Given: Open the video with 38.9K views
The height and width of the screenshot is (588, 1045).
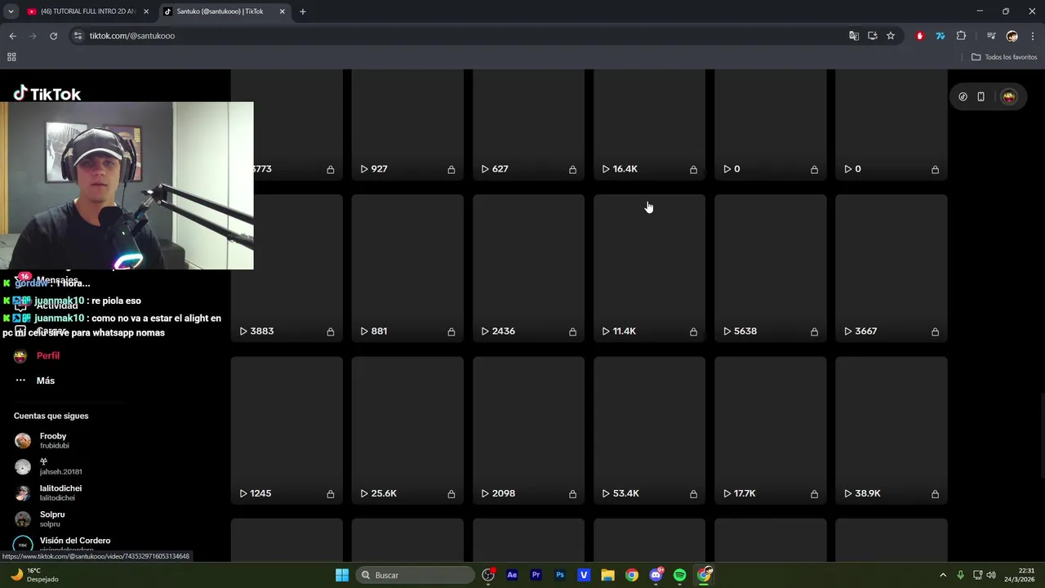Looking at the screenshot, I should 891,430.
